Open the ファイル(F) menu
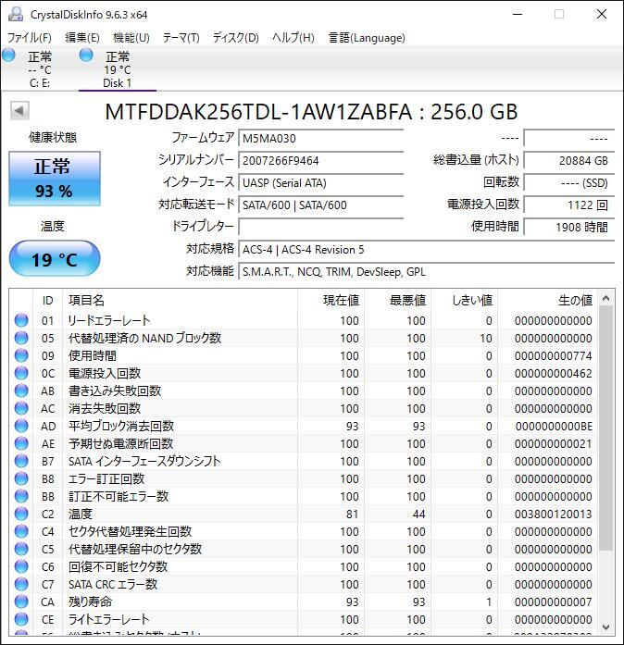 tap(30, 38)
